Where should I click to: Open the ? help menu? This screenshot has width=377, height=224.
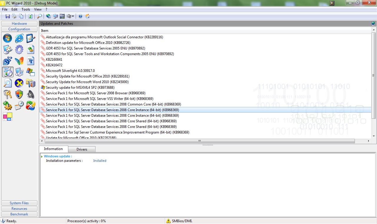(46, 9)
